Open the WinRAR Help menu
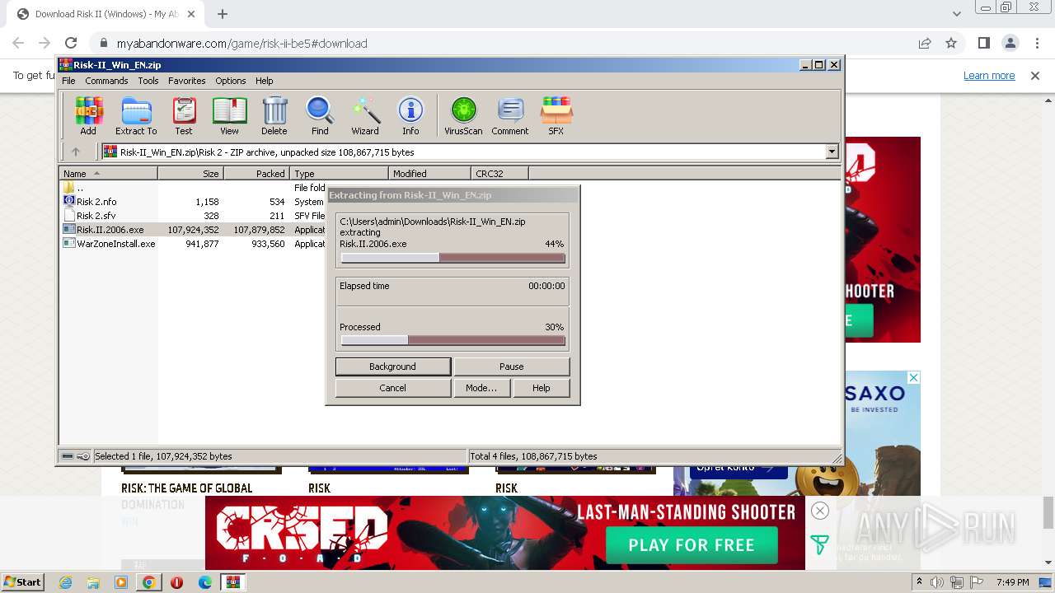 pos(264,81)
